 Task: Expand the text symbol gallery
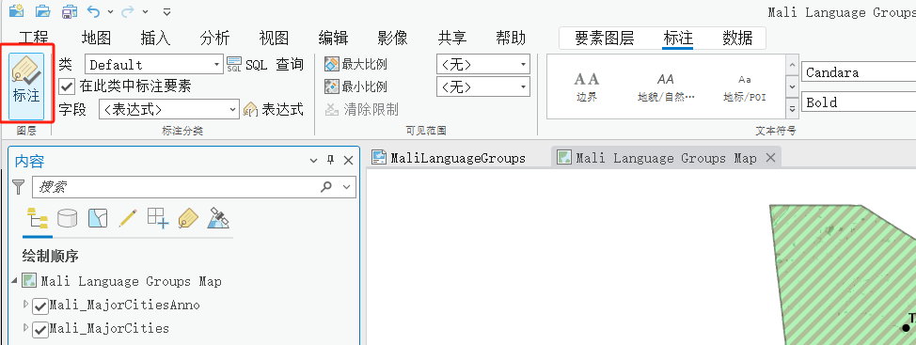pyautogui.click(x=793, y=109)
